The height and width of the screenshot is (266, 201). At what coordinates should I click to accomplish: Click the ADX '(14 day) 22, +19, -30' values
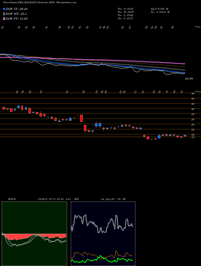coord(113,199)
